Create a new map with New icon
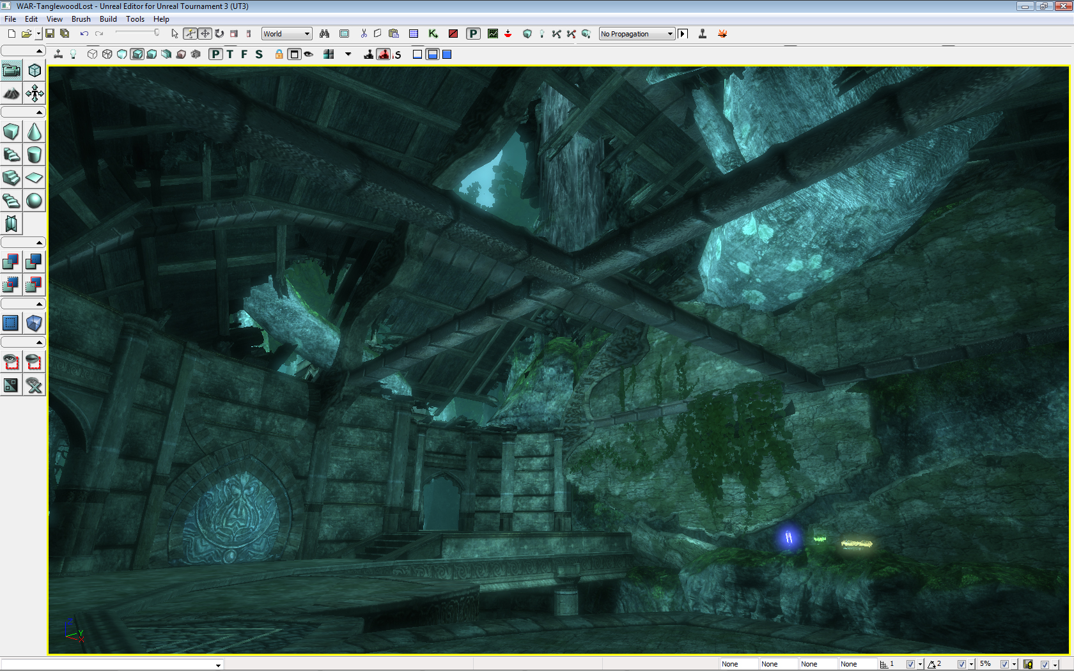 pyautogui.click(x=12, y=34)
